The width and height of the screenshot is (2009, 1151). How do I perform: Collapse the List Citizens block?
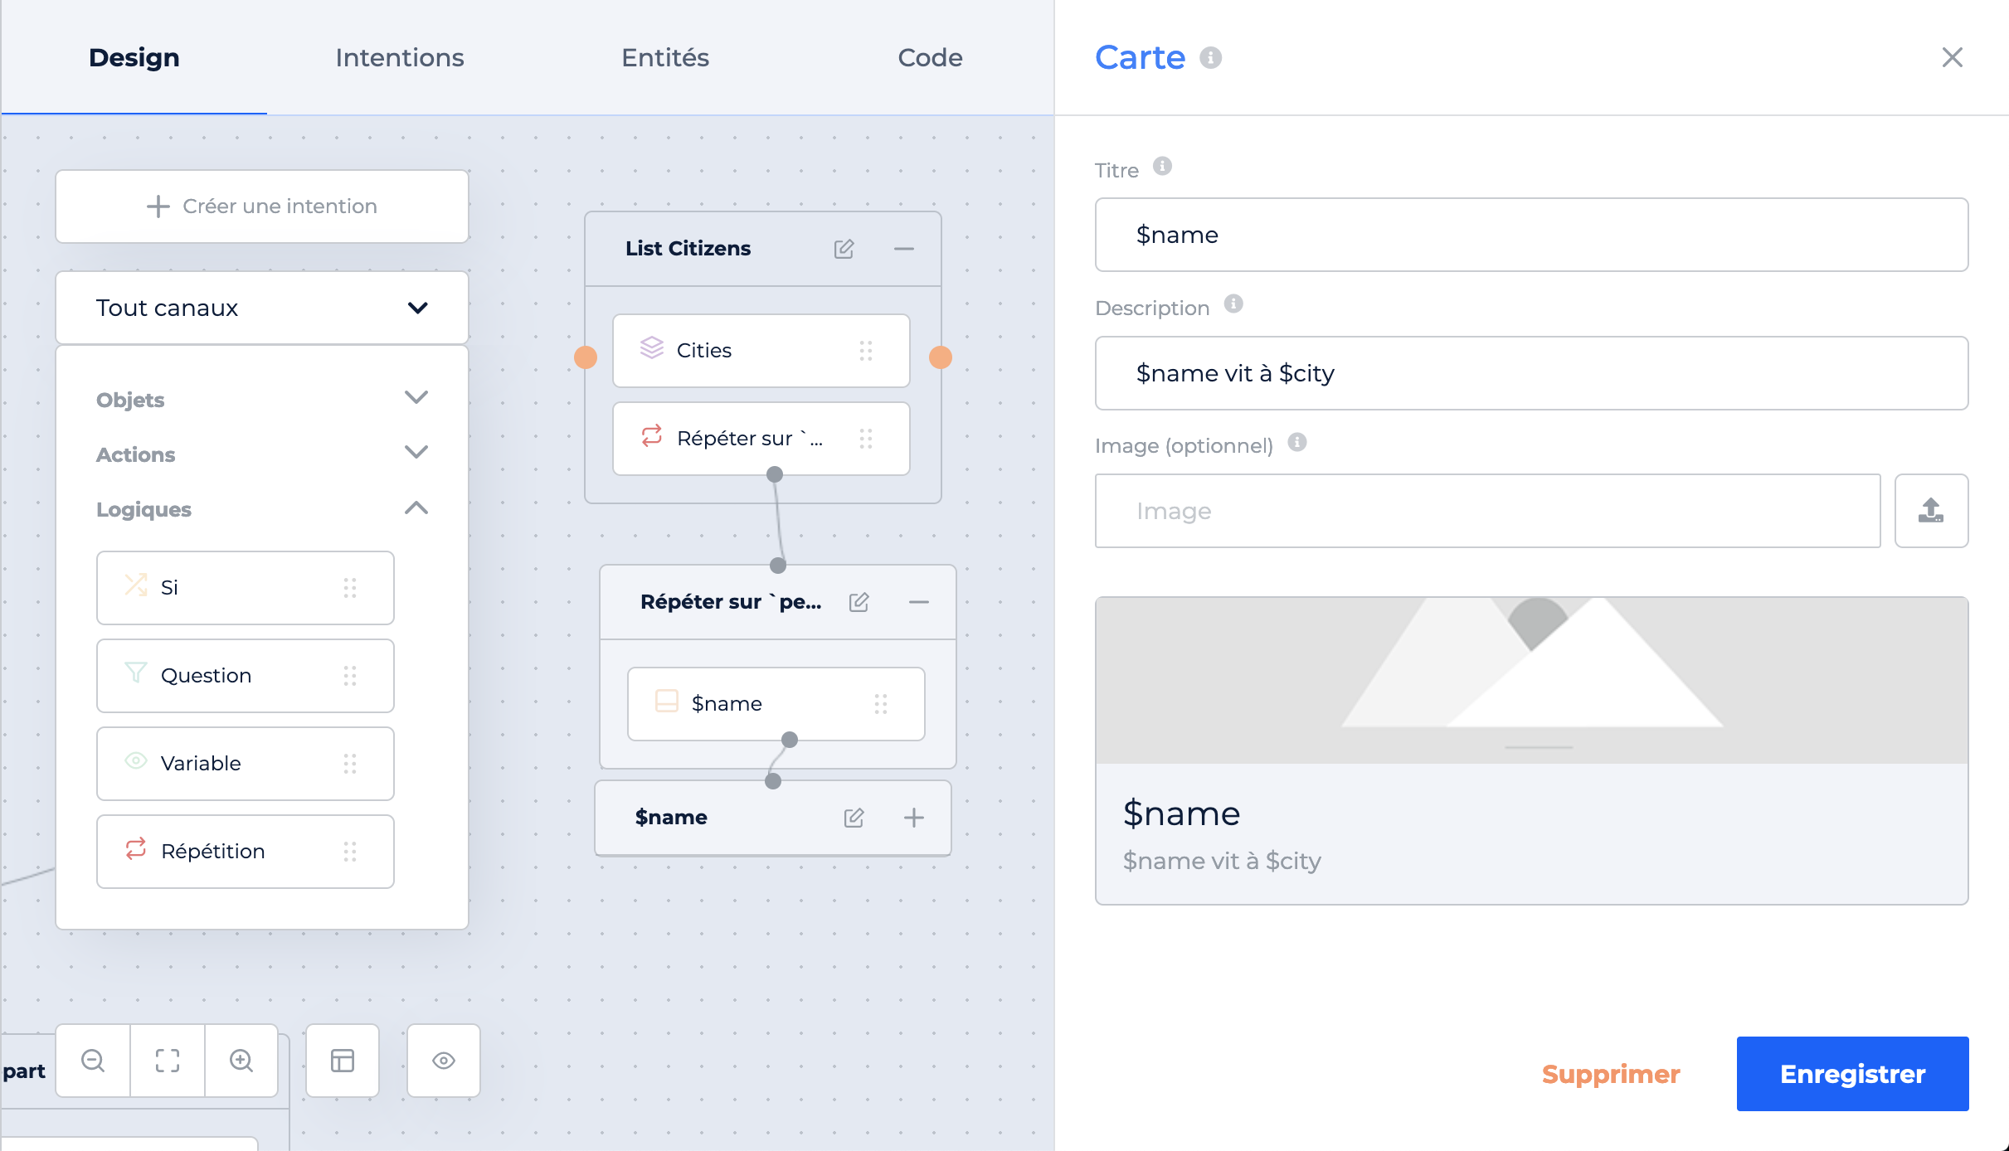coord(904,249)
